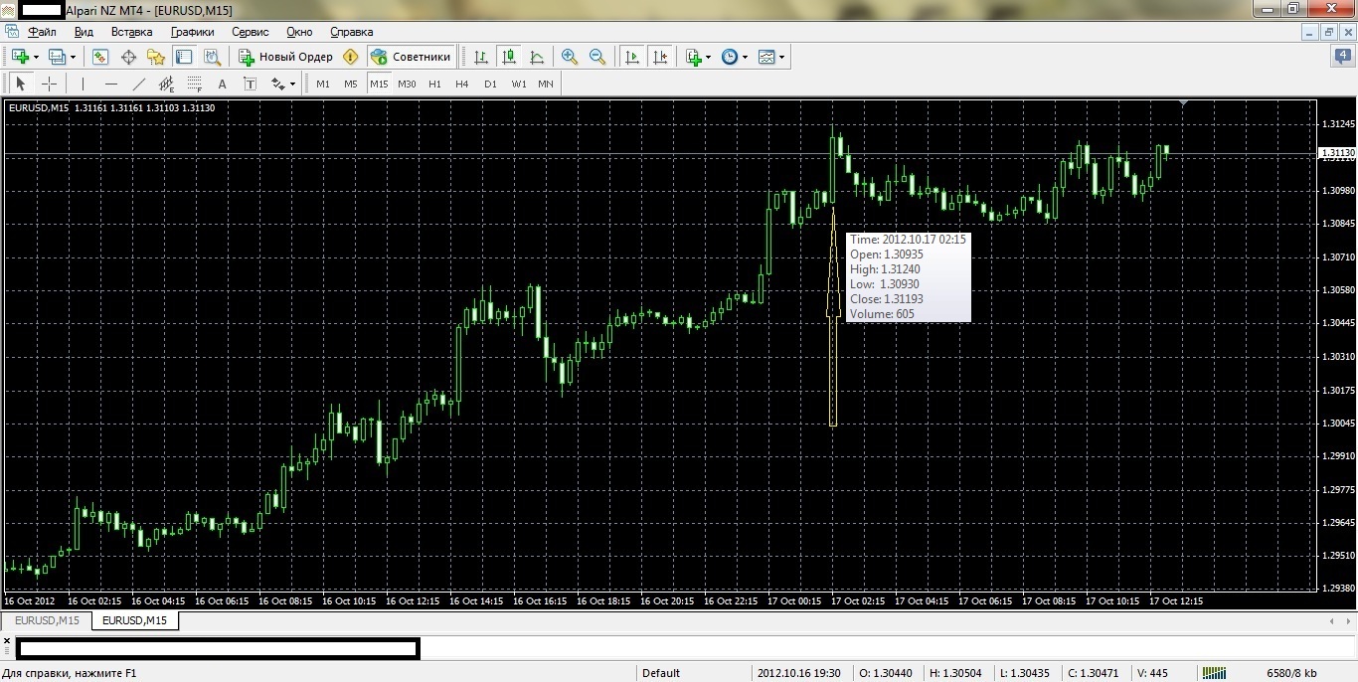Expand the Profiles dropdown arrow
1358x682 pixels.
[73, 57]
